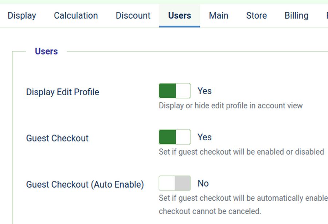This screenshot has height=224, width=328.
Task: Disable the Guest Checkout switch
Action: click(x=175, y=137)
